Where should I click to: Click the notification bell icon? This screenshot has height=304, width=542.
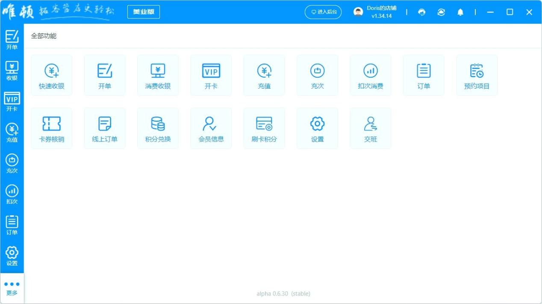460,12
